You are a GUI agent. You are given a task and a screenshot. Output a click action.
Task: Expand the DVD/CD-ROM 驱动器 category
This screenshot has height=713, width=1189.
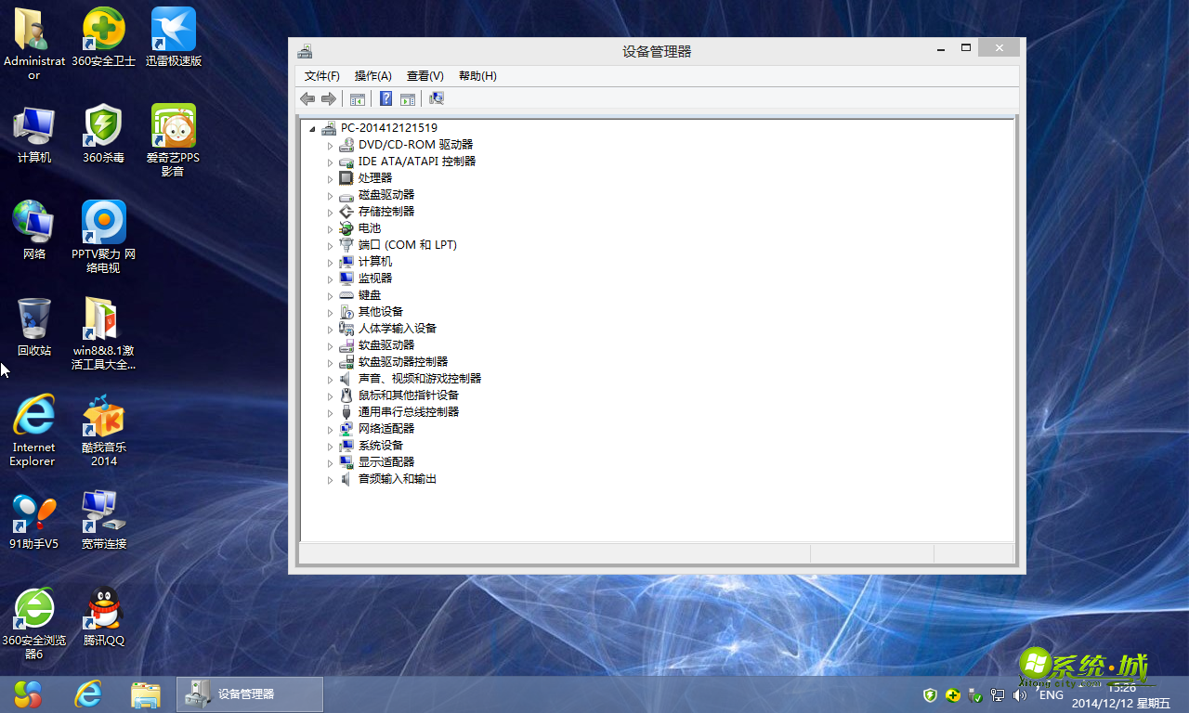[331, 144]
